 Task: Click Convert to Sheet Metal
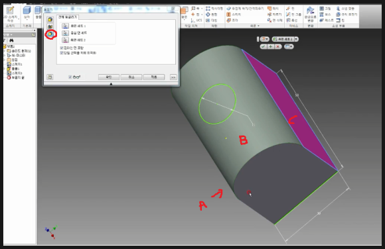(x=311, y=15)
